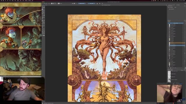Open the Layer menu in menu bar

[x=15, y=1]
